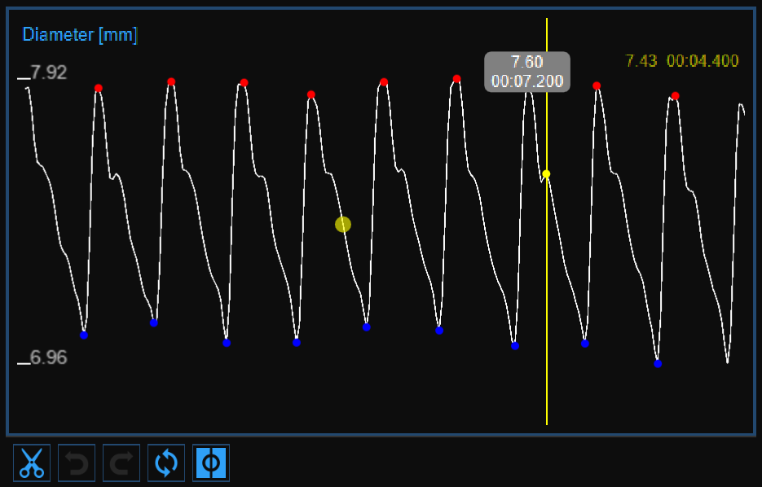Toggle the highlighted cursor marker button
Screen dimensions: 762x487
point(211,463)
